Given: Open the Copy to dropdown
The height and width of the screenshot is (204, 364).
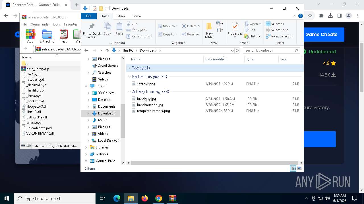Looking at the screenshot, I should pos(168,34).
